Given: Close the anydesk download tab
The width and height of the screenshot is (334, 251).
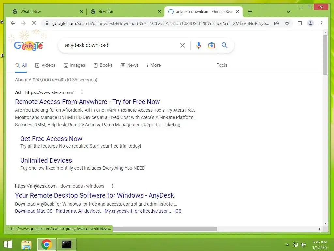Looking at the screenshot, I should pos(237,12).
